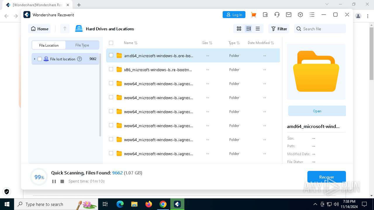Screen dimensions: 374x210
Task: Open the Windows Start menu
Action: pyautogui.click(x=7, y=204)
